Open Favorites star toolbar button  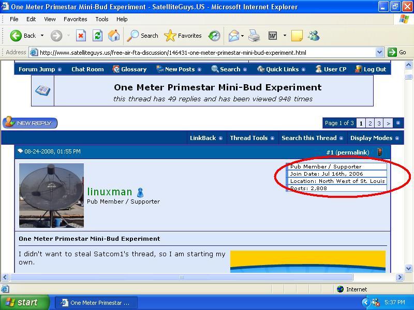[x=183, y=36]
